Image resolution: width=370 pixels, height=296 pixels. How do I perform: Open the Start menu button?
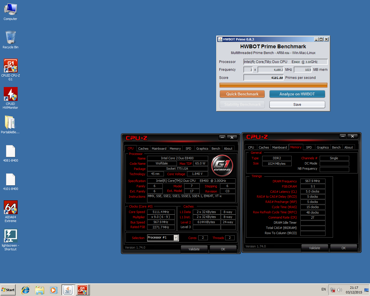pyautogui.click(x=8, y=290)
